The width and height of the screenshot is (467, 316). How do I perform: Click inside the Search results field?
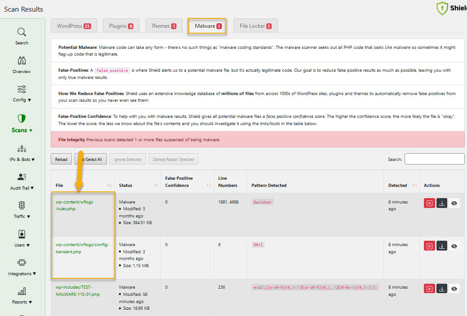pyautogui.click(x=434, y=159)
